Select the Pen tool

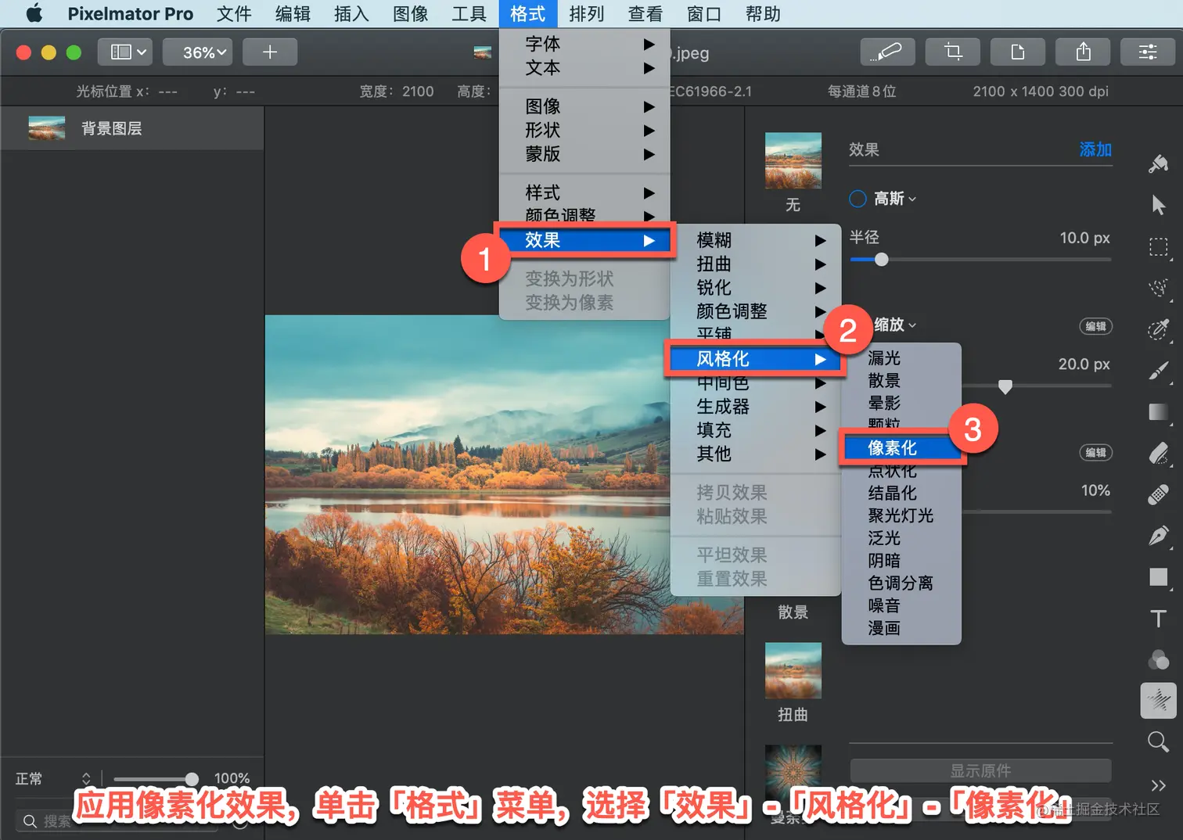pos(1159,536)
